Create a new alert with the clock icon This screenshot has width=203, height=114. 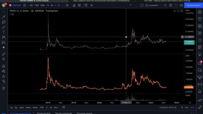(x=86, y=5)
